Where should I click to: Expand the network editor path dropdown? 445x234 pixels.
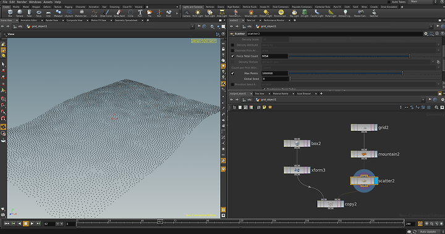[x=423, y=99]
